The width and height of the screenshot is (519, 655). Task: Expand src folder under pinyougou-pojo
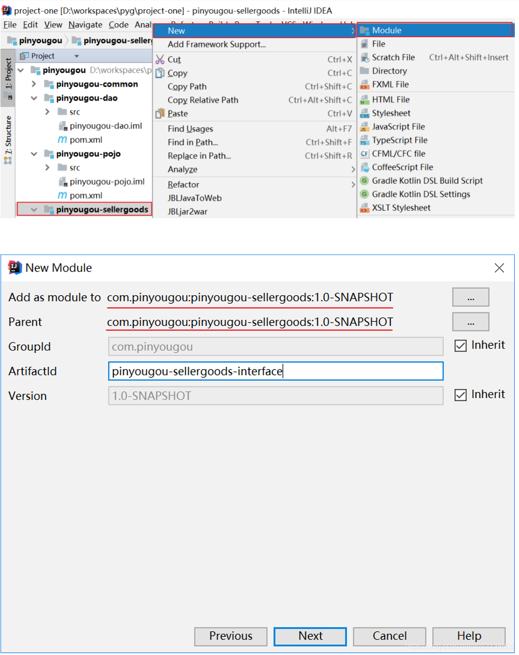coord(47,168)
